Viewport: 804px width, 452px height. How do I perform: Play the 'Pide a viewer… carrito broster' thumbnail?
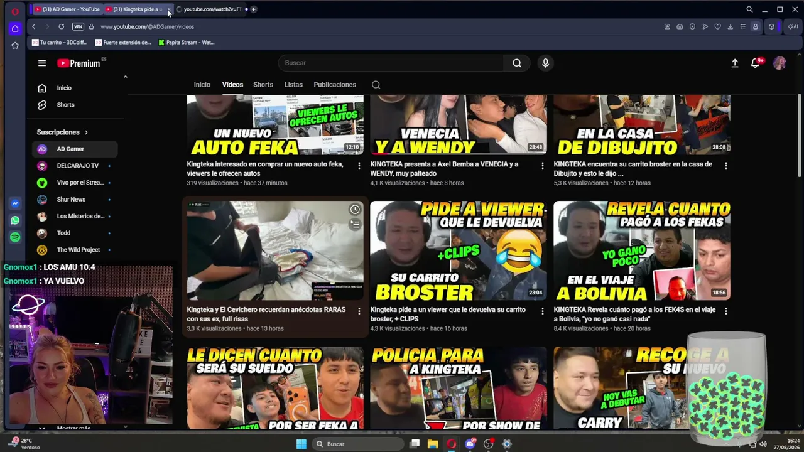459,250
